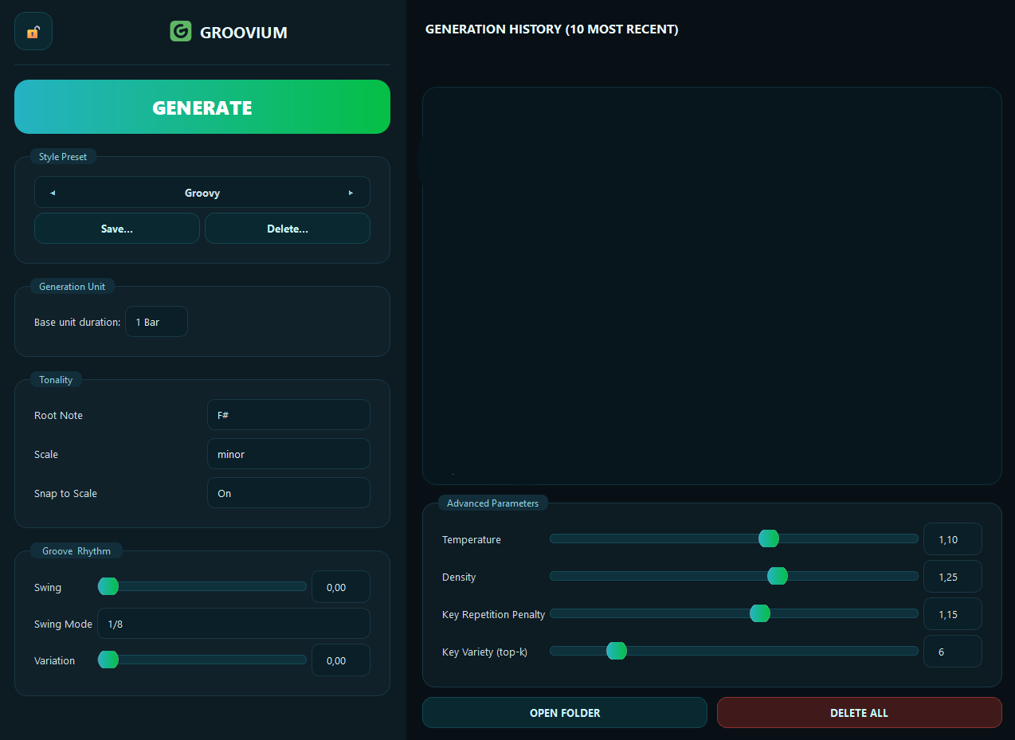Click the Generation History list area

click(711, 286)
